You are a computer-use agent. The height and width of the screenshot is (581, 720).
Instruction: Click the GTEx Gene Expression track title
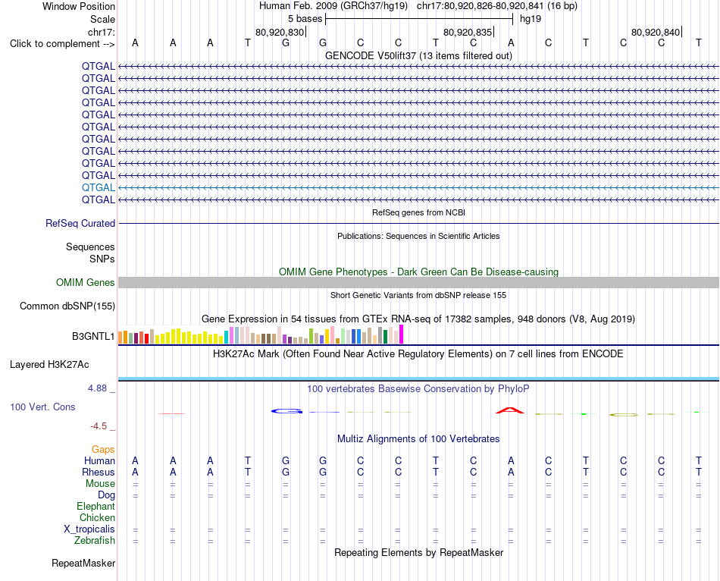pos(418,319)
